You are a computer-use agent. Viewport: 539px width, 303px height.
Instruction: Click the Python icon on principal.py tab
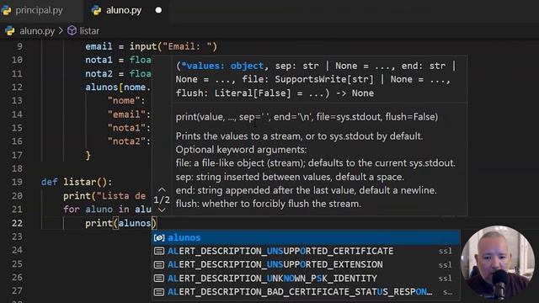6,10
